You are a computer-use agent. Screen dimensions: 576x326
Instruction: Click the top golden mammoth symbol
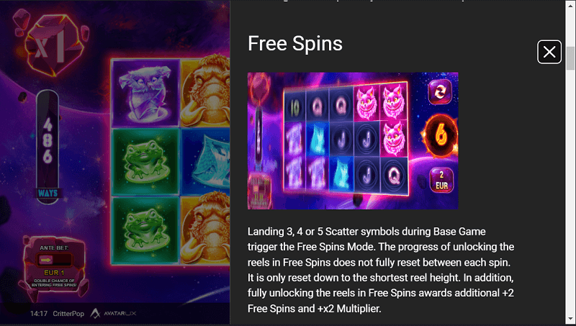[x=206, y=92]
